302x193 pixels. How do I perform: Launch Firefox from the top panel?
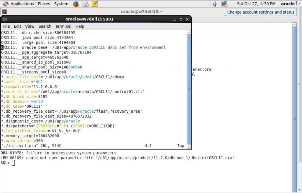tap(76, 4)
